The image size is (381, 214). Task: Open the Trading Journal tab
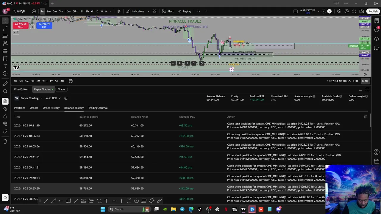click(x=98, y=108)
